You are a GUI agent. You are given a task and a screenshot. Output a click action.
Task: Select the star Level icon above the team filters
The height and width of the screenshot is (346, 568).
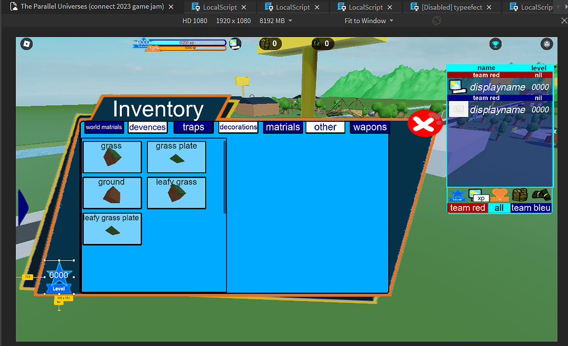[x=457, y=196]
